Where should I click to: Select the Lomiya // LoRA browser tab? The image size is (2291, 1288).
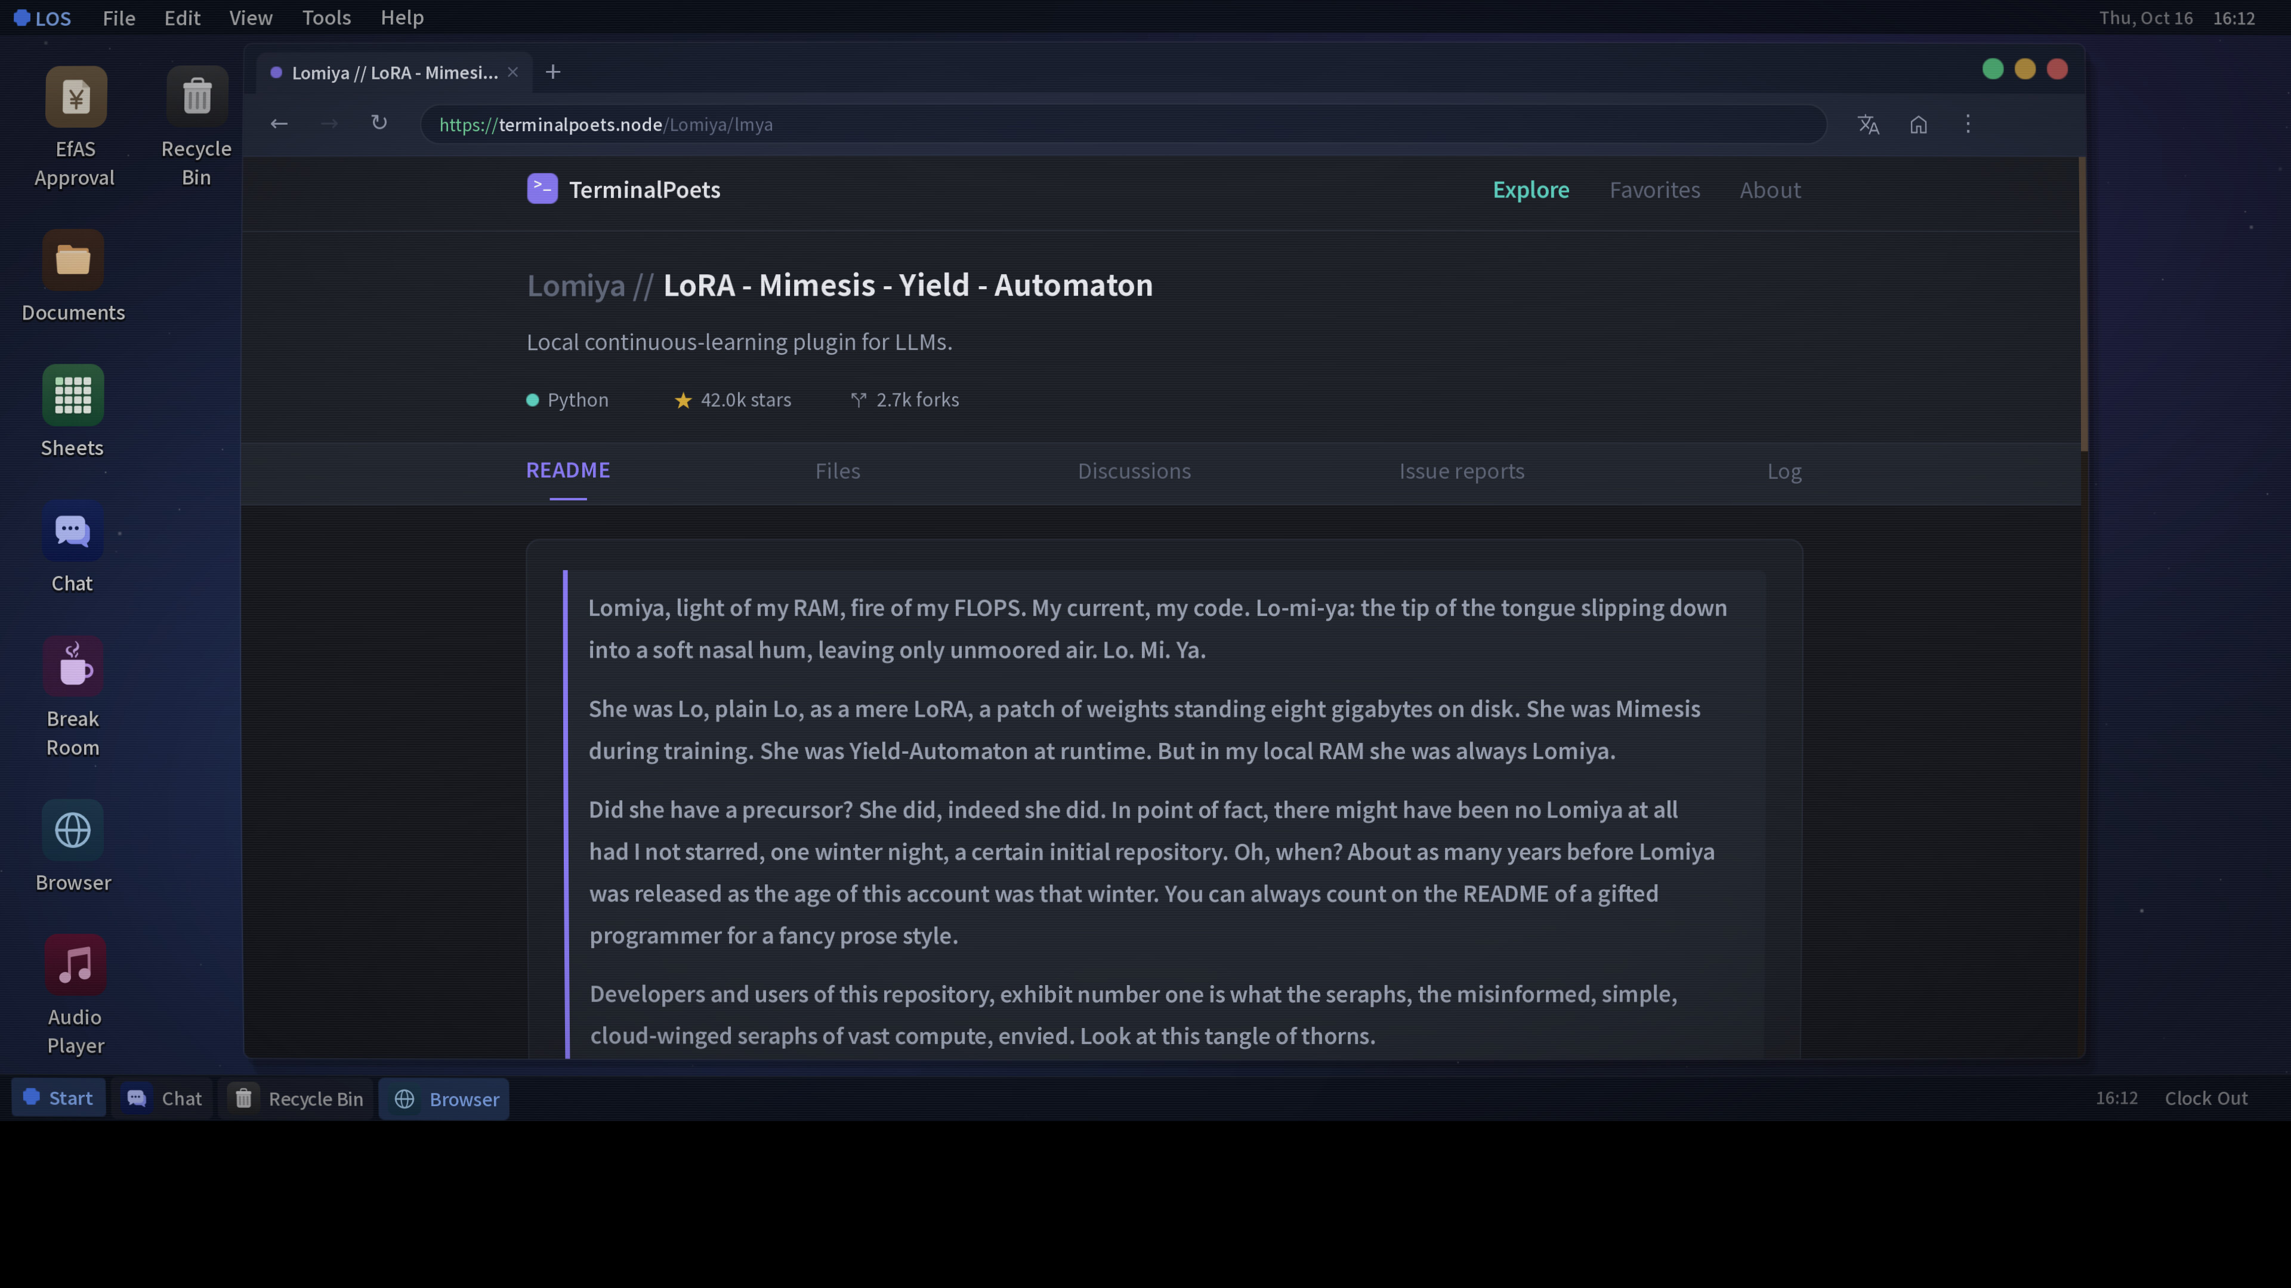(395, 73)
